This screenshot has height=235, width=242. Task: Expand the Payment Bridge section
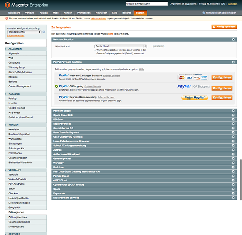[x=233, y=111]
